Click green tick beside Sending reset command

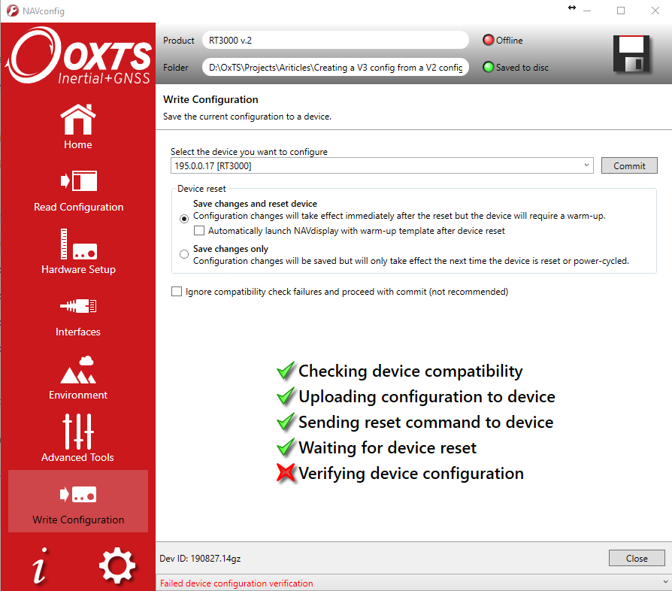286,422
